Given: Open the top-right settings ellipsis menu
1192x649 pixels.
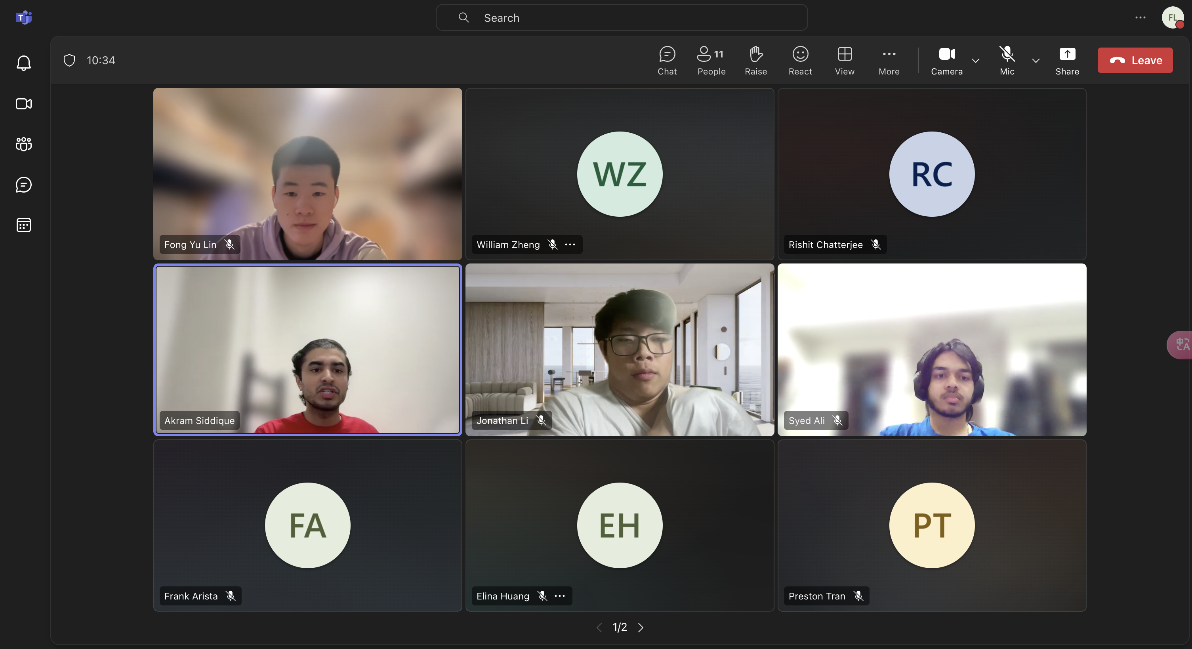Looking at the screenshot, I should [x=1140, y=17].
